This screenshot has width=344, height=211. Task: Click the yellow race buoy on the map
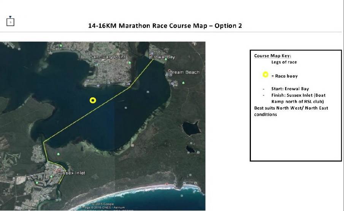point(93,100)
